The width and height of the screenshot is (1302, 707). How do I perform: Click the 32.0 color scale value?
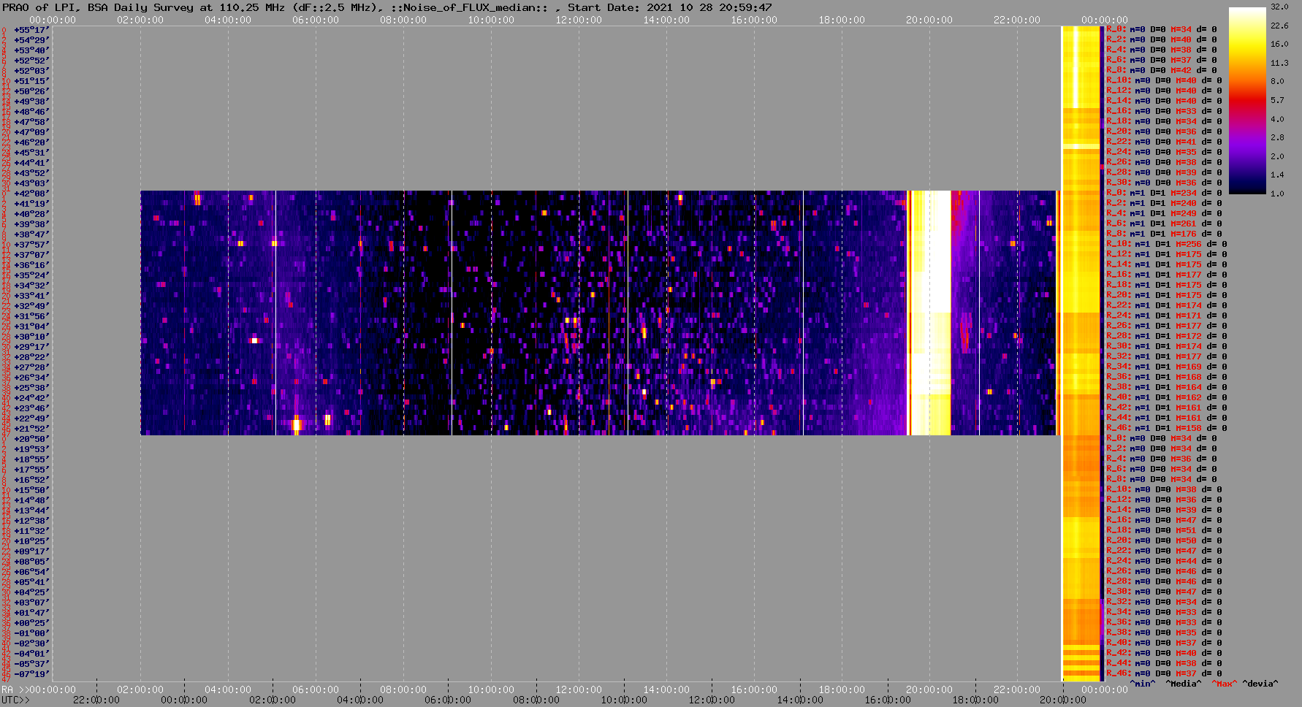tap(1279, 7)
